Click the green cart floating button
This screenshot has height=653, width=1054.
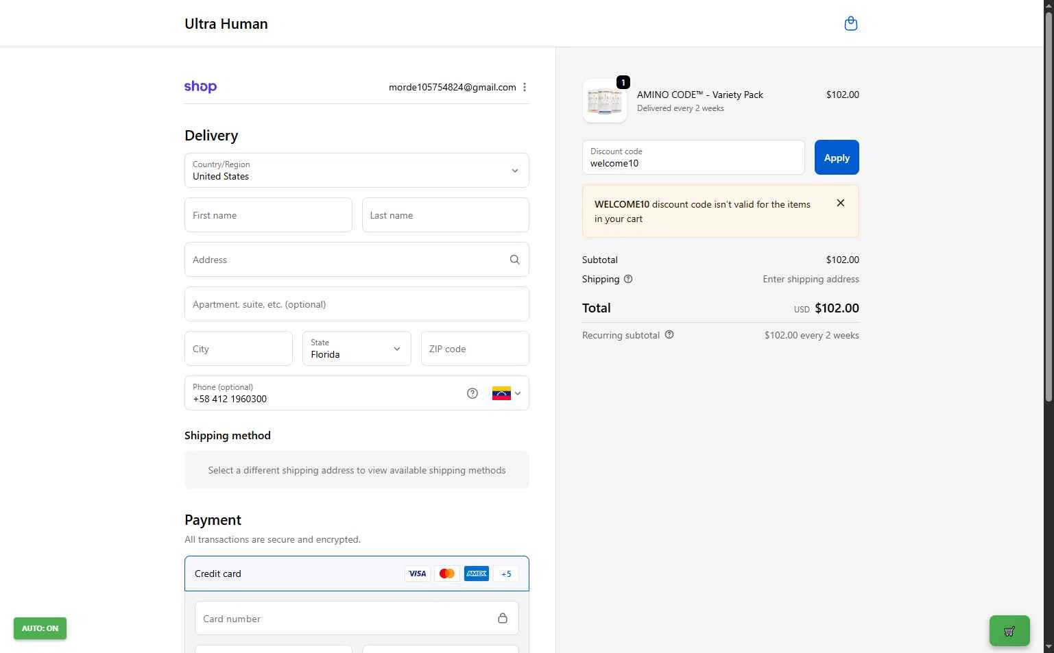1009,631
